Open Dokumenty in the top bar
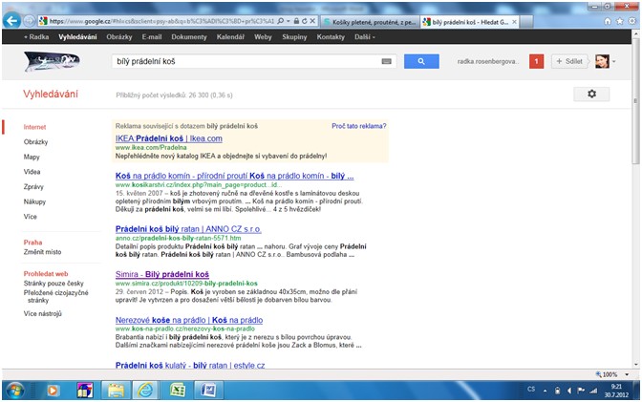 point(189,37)
